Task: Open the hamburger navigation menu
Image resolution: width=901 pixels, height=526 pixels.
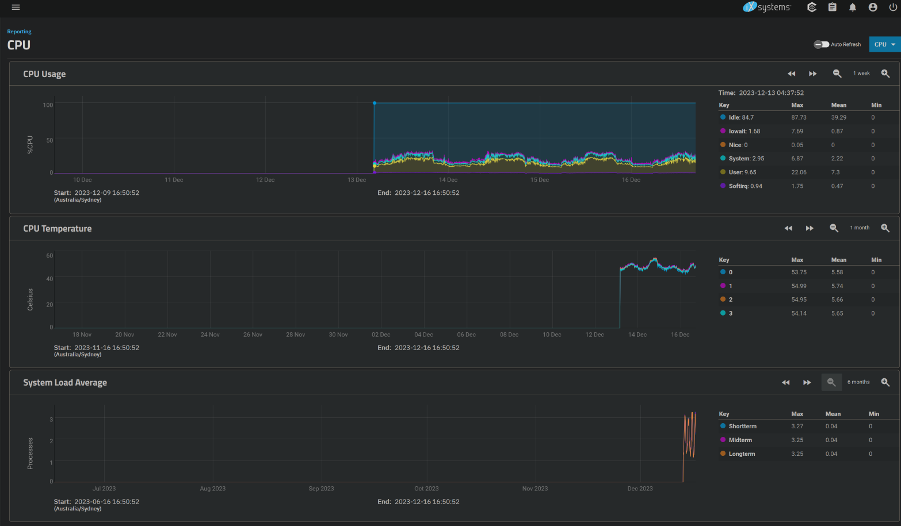Action: coord(16,7)
